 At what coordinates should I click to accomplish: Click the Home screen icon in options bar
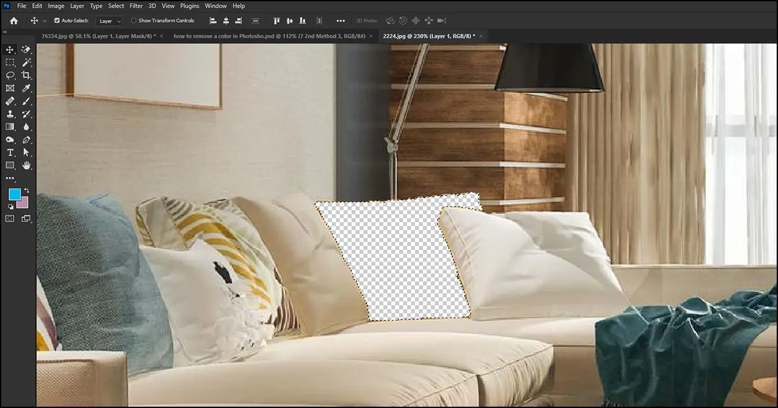(13, 20)
